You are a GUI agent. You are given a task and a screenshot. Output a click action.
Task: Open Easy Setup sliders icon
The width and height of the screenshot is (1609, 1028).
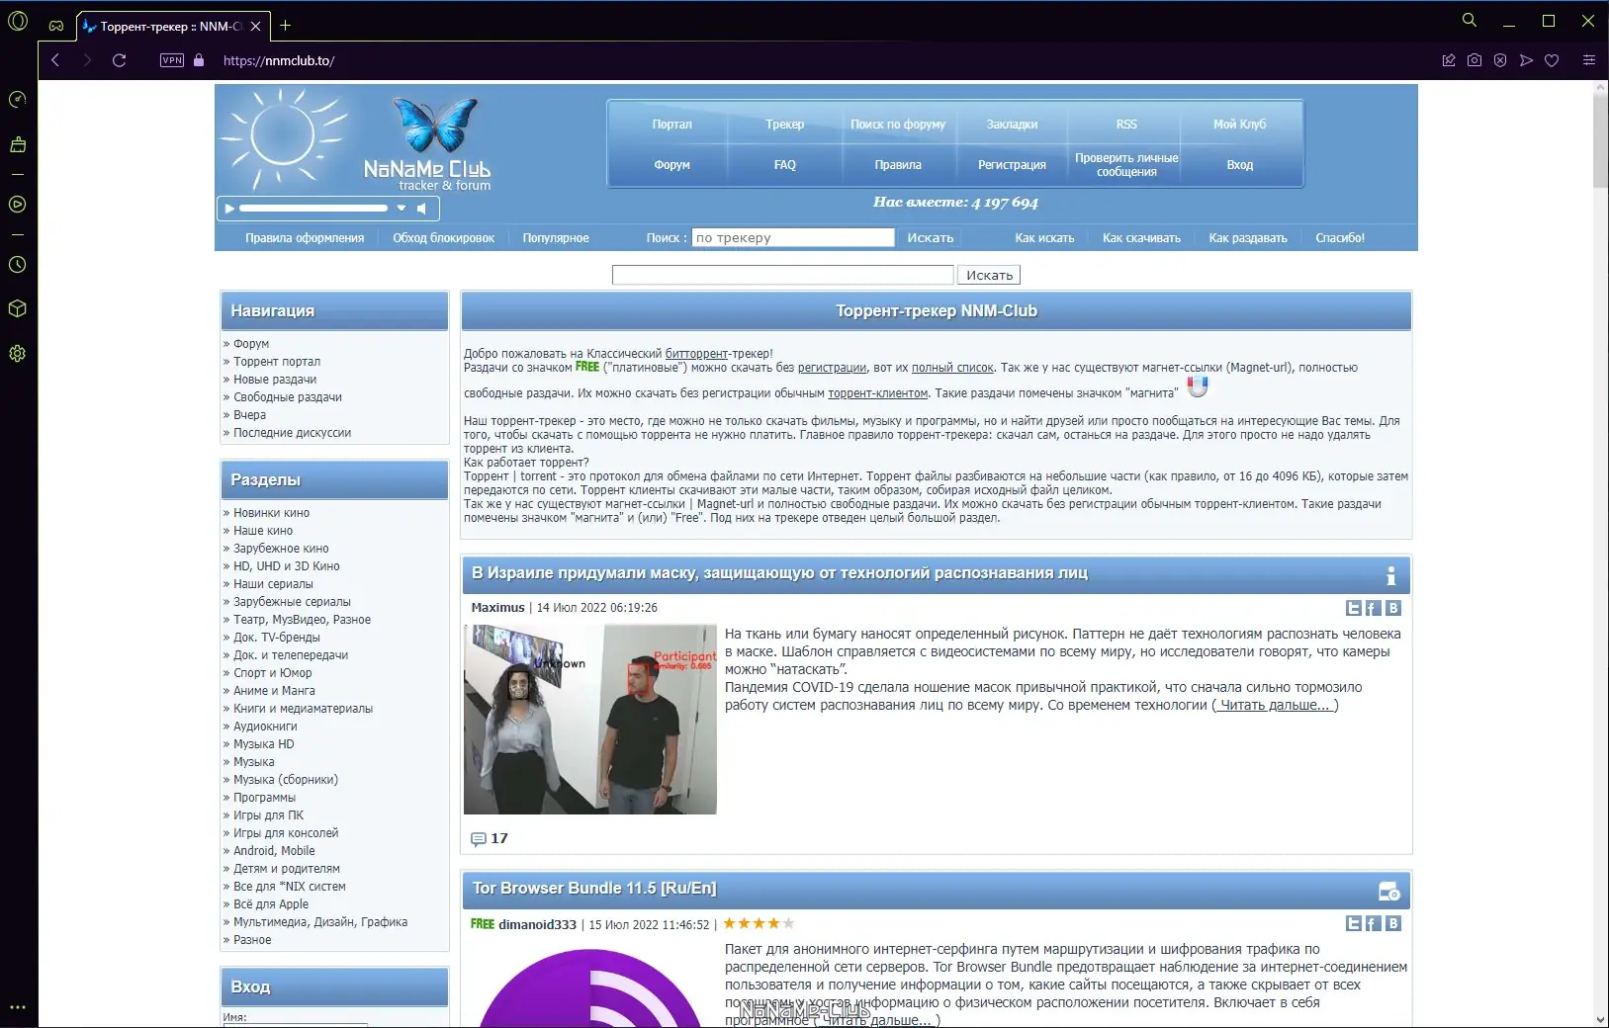click(x=1589, y=60)
